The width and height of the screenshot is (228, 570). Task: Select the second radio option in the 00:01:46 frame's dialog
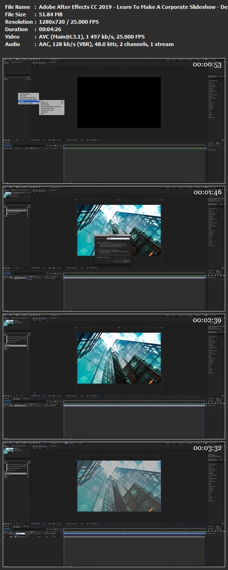(x=98, y=250)
